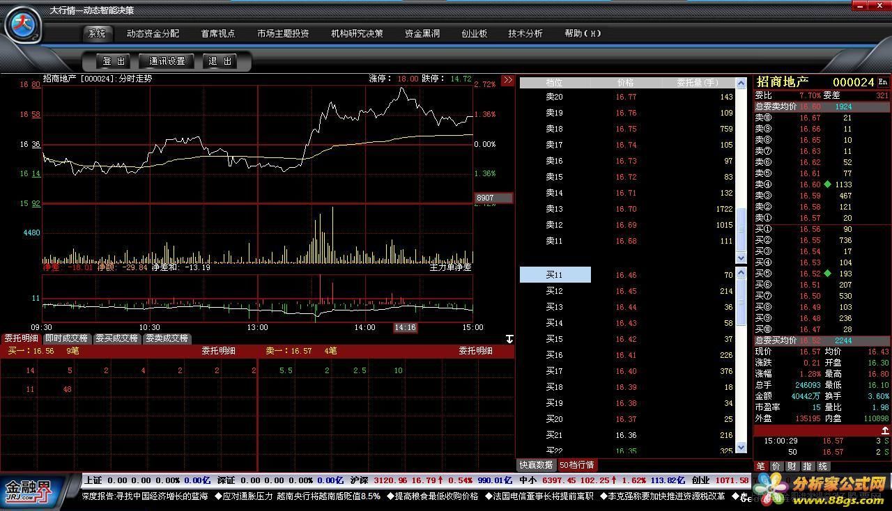This screenshot has height=511, width=892.
Task: Click the 金融界 logo in the corner
Action: (x=28, y=491)
